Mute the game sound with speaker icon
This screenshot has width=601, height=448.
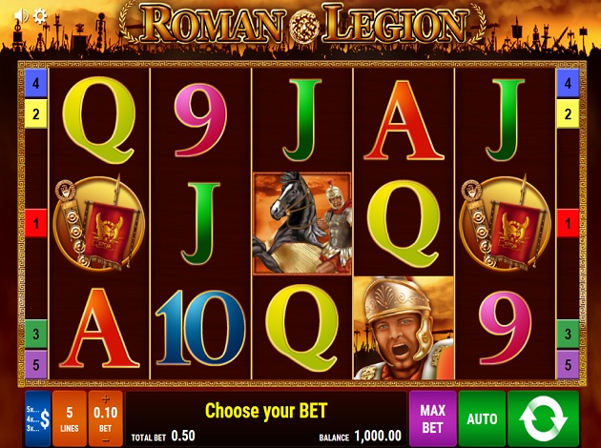21,15
